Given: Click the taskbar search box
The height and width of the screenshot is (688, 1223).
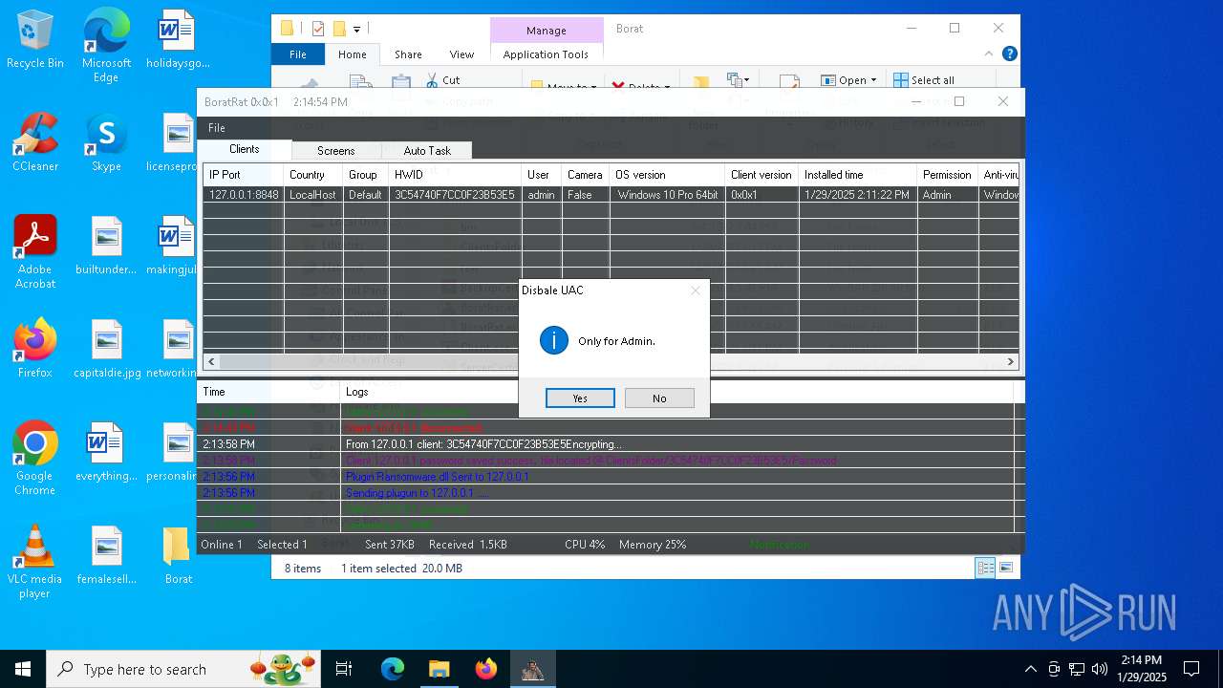Looking at the screenshot, I should coord(183,669).
